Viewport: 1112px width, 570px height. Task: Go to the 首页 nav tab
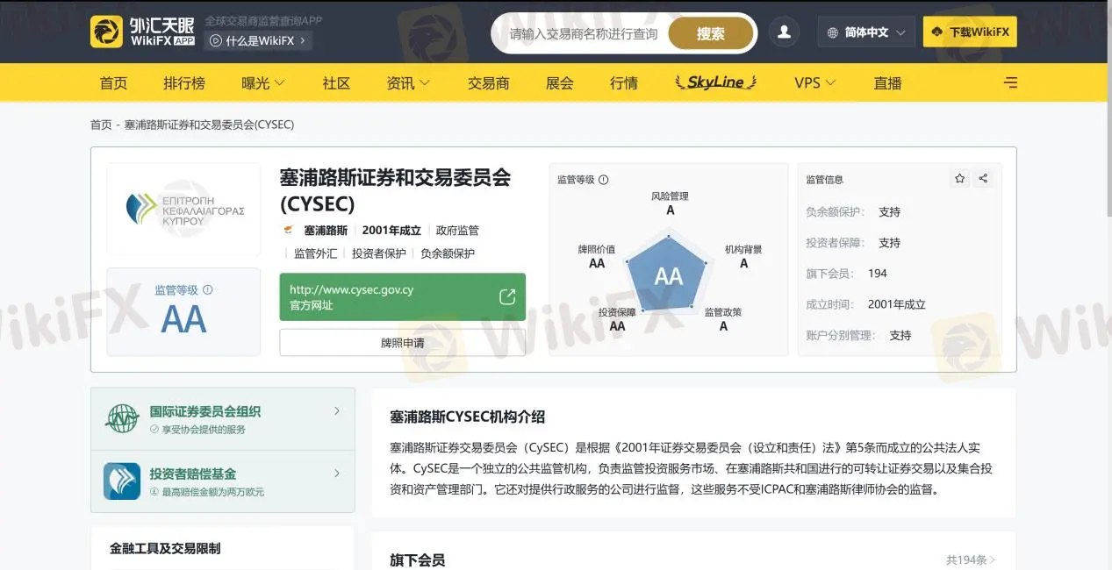click(113, 82)
